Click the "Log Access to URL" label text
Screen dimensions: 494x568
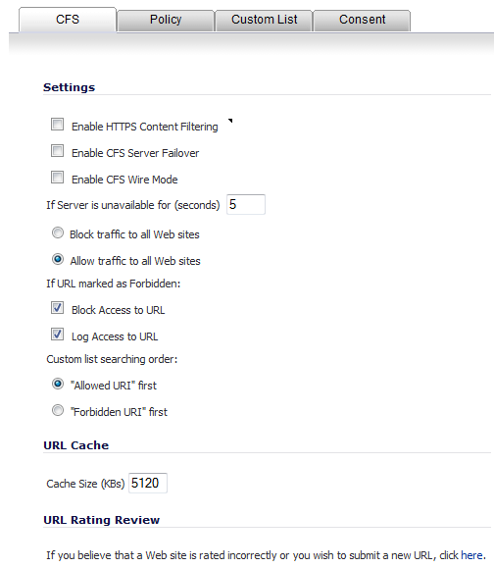coord(115,336)
